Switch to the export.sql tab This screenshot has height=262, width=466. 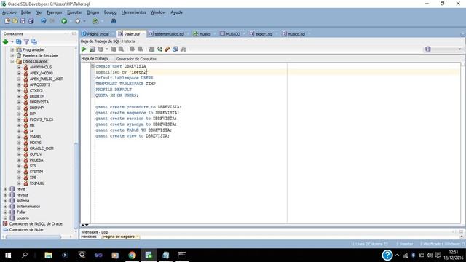click(x=264, y=34)
